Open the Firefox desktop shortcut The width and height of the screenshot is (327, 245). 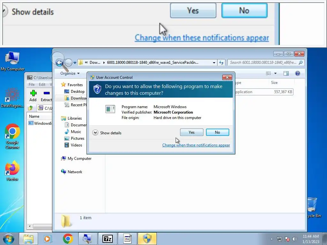(x=12, y=171)
